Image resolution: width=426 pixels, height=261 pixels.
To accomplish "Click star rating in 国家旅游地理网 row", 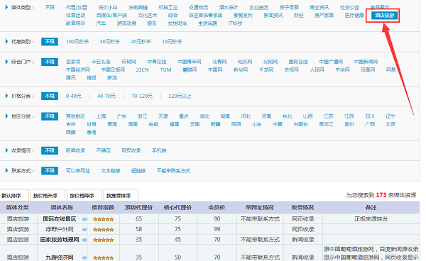I will click(103, 240).
